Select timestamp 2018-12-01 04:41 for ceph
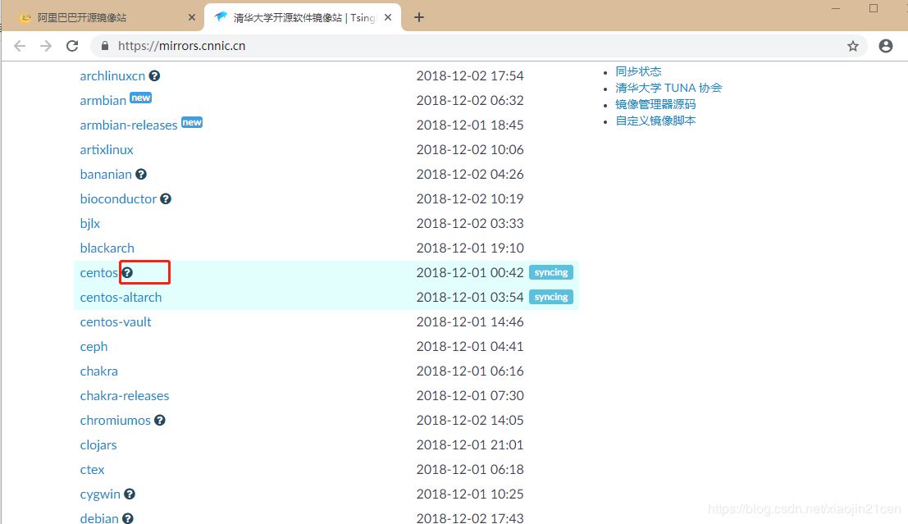 point(470,347)
